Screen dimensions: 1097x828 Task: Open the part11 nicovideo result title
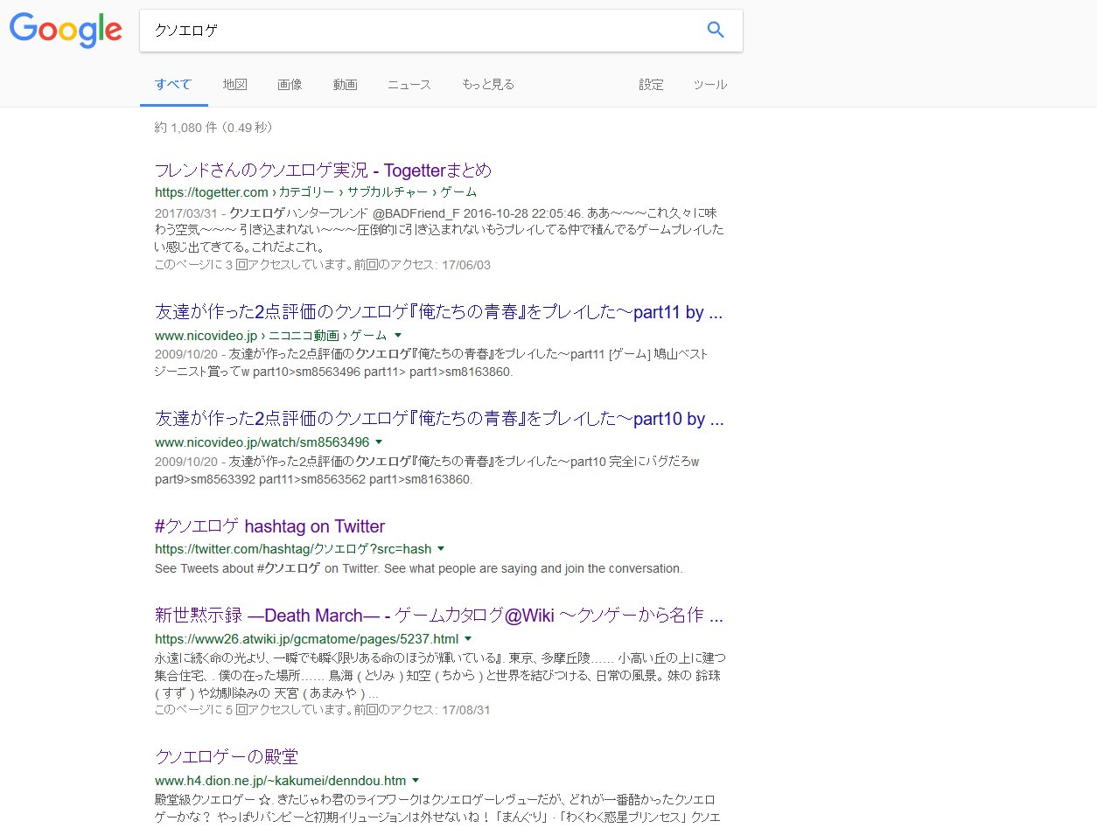click(x=439, y=312)
